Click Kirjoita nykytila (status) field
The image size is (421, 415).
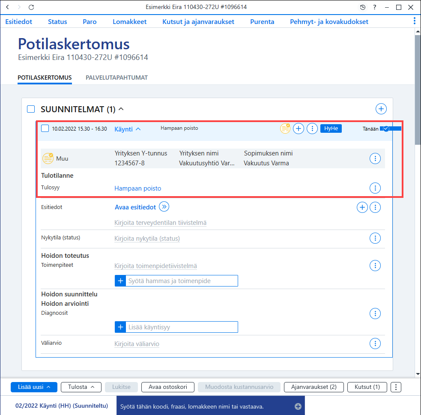pyautogui.click(x=147, y=239)
